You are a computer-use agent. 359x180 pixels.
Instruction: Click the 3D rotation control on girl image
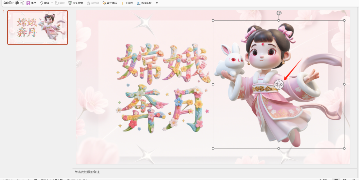279,84
